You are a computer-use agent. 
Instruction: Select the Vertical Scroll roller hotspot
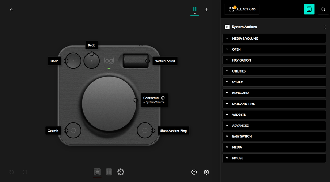(x=148, y=61)
